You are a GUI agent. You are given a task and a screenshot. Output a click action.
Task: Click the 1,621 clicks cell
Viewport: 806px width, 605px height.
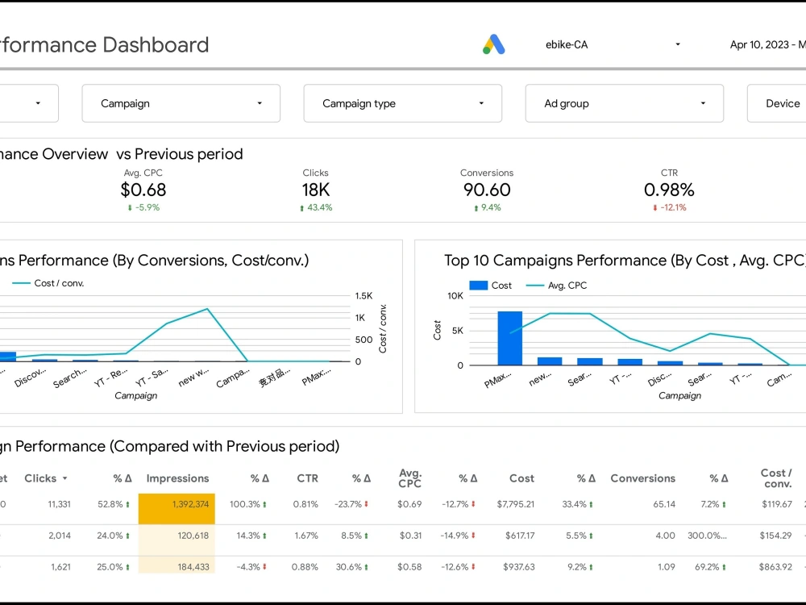coord(60,567)
